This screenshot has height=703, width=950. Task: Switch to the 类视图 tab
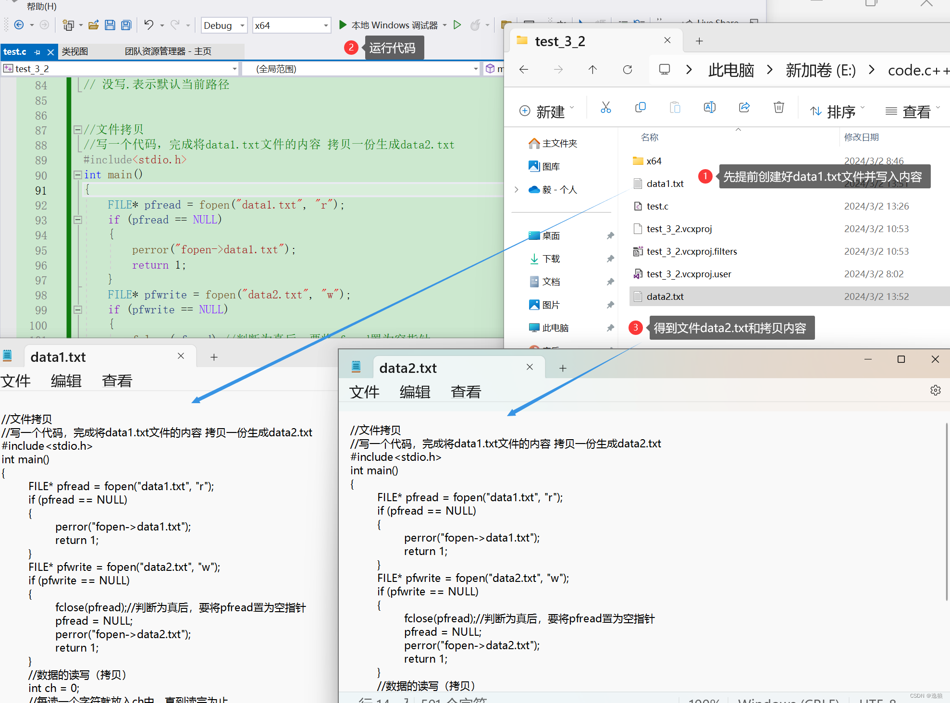click(x=75, y=51)
